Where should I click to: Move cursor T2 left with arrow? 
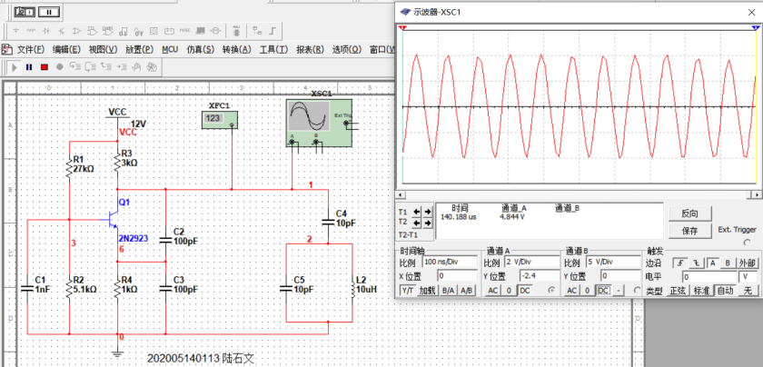tap(417, 223)
